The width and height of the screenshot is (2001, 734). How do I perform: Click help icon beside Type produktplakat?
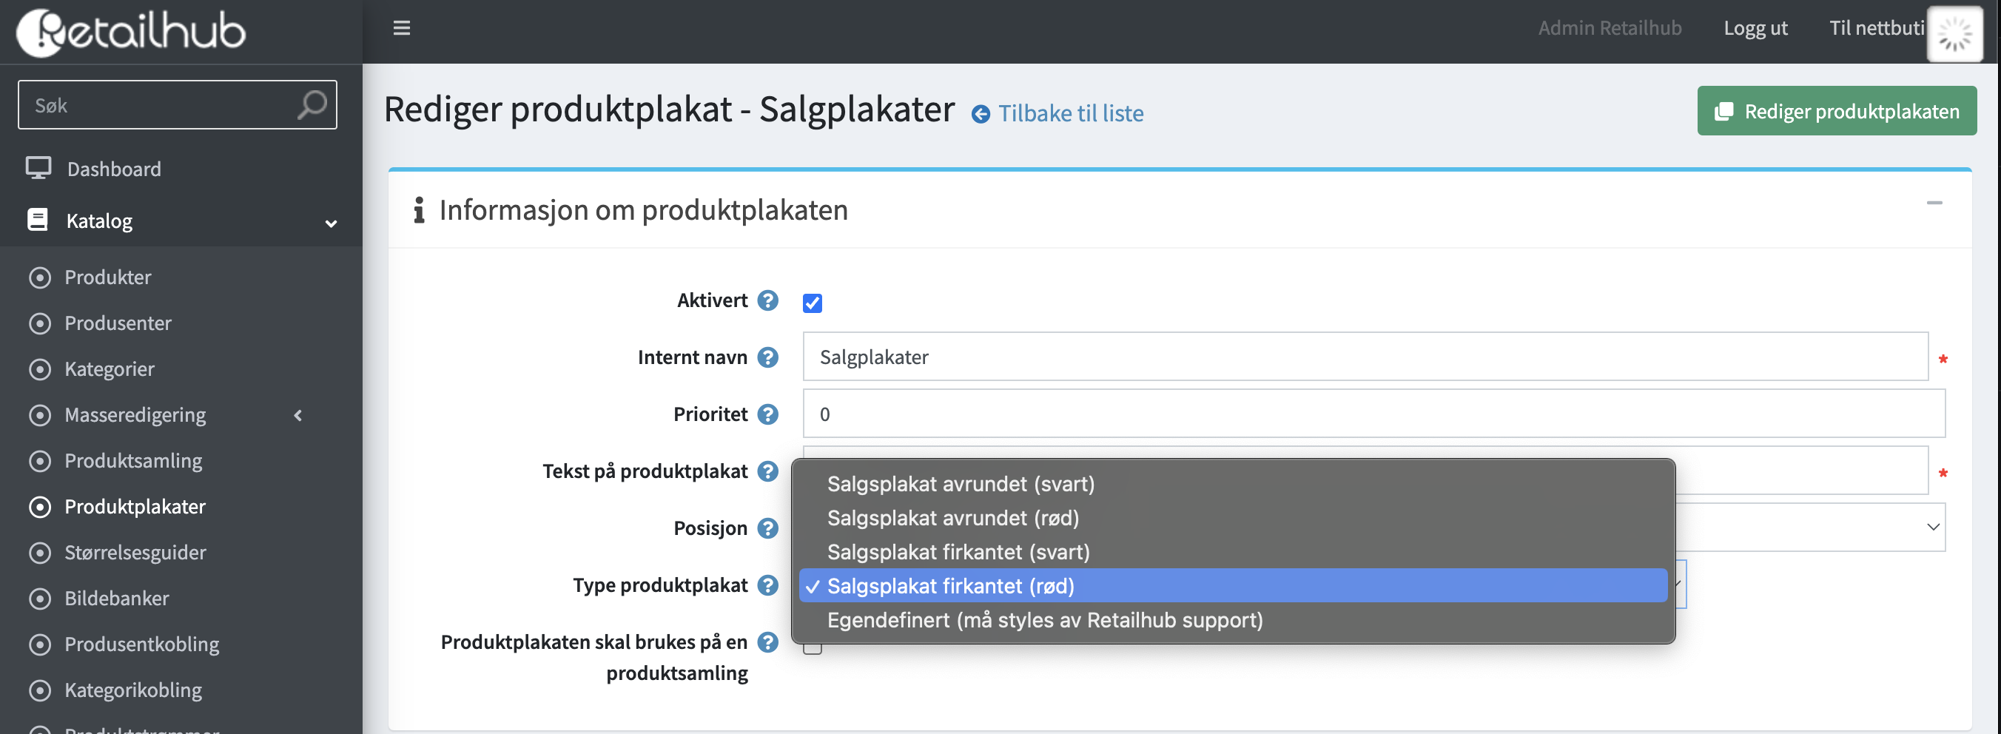coord(767,585)
